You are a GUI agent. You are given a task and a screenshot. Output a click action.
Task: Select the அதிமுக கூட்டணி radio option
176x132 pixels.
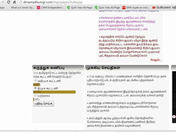point(35,80)
